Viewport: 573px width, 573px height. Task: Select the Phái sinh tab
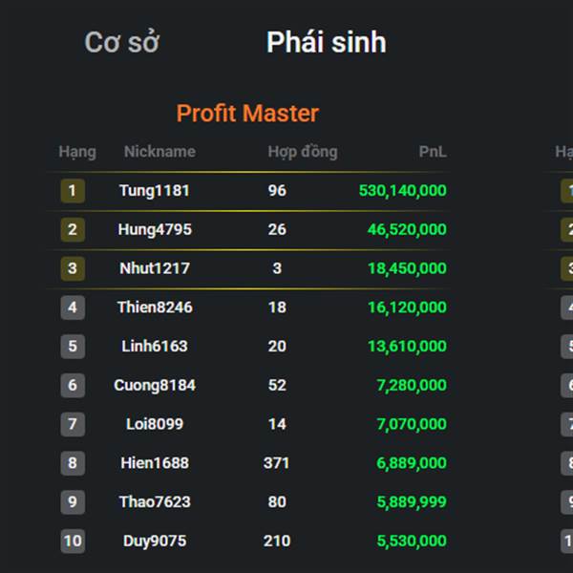[326, 43]
